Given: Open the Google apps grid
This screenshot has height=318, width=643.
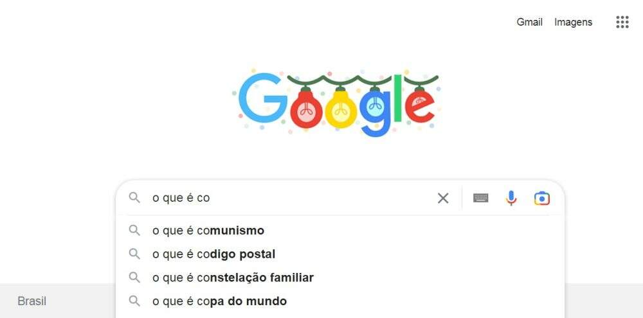Looking at the screenshot, I should click(x=622, y=22).
